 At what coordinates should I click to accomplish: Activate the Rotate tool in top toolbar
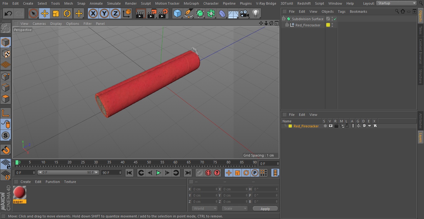click(67, 13)
